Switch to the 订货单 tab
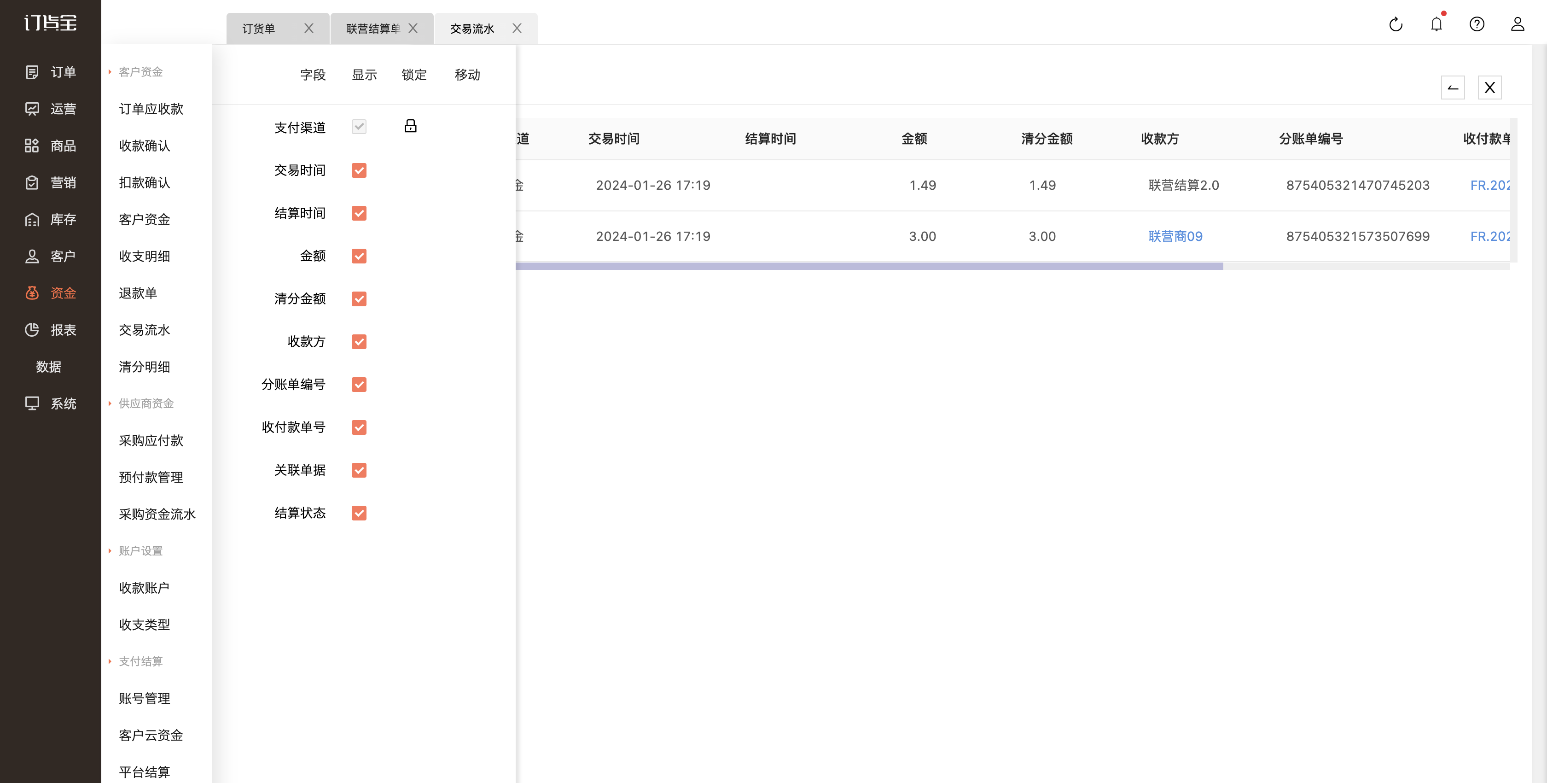The image size is (1547, 783). pyautogui.click(x=259, y=29)
